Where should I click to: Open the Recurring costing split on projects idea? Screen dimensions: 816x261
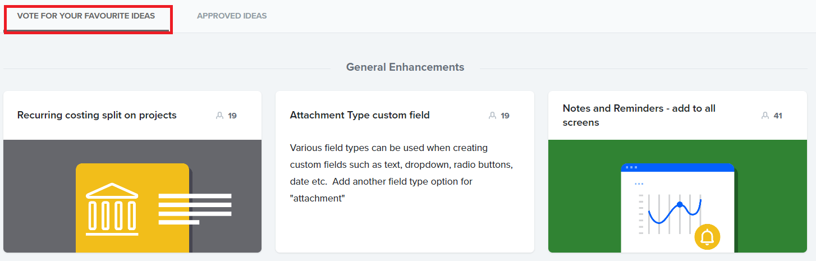[x=97, y=116]
